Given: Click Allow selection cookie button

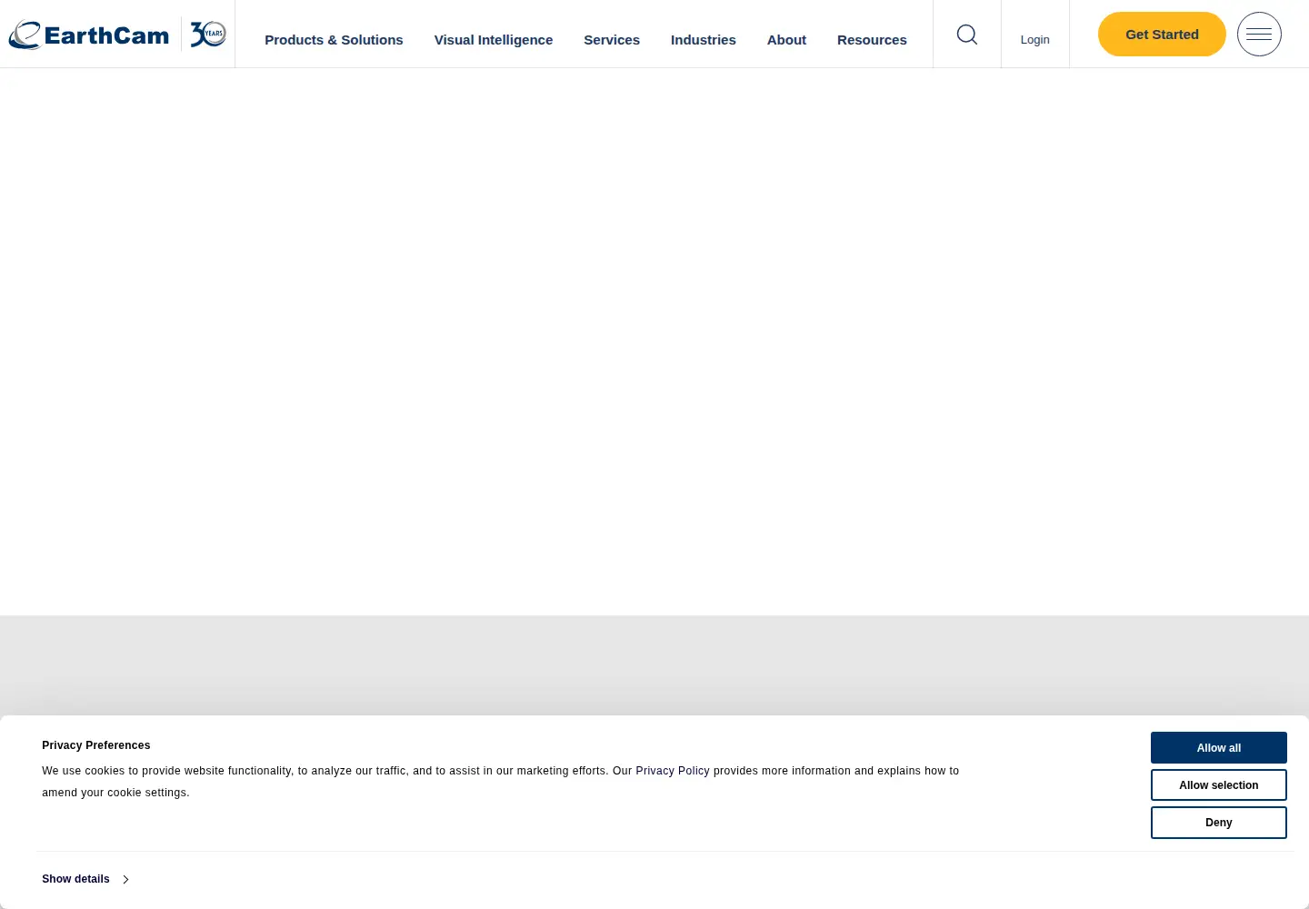Looking at the screenshot, I should tap(1219, 785).
